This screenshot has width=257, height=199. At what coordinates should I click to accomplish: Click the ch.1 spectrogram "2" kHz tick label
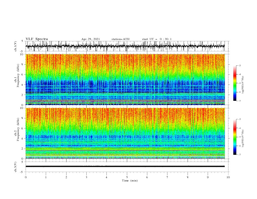(x=22, y=95)
